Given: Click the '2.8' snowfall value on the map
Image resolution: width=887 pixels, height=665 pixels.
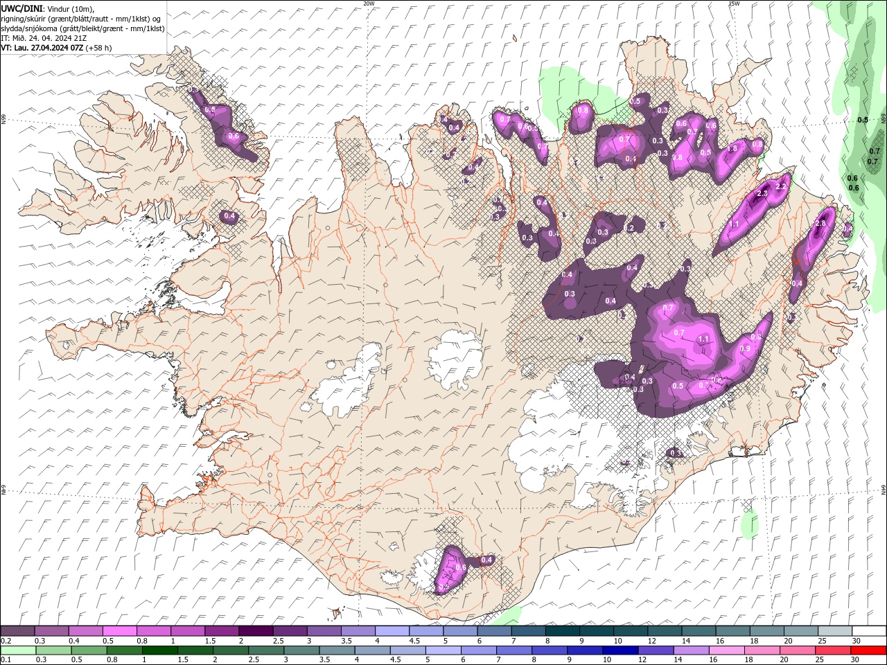Looking at the screenshot, I should coord(821,223).
